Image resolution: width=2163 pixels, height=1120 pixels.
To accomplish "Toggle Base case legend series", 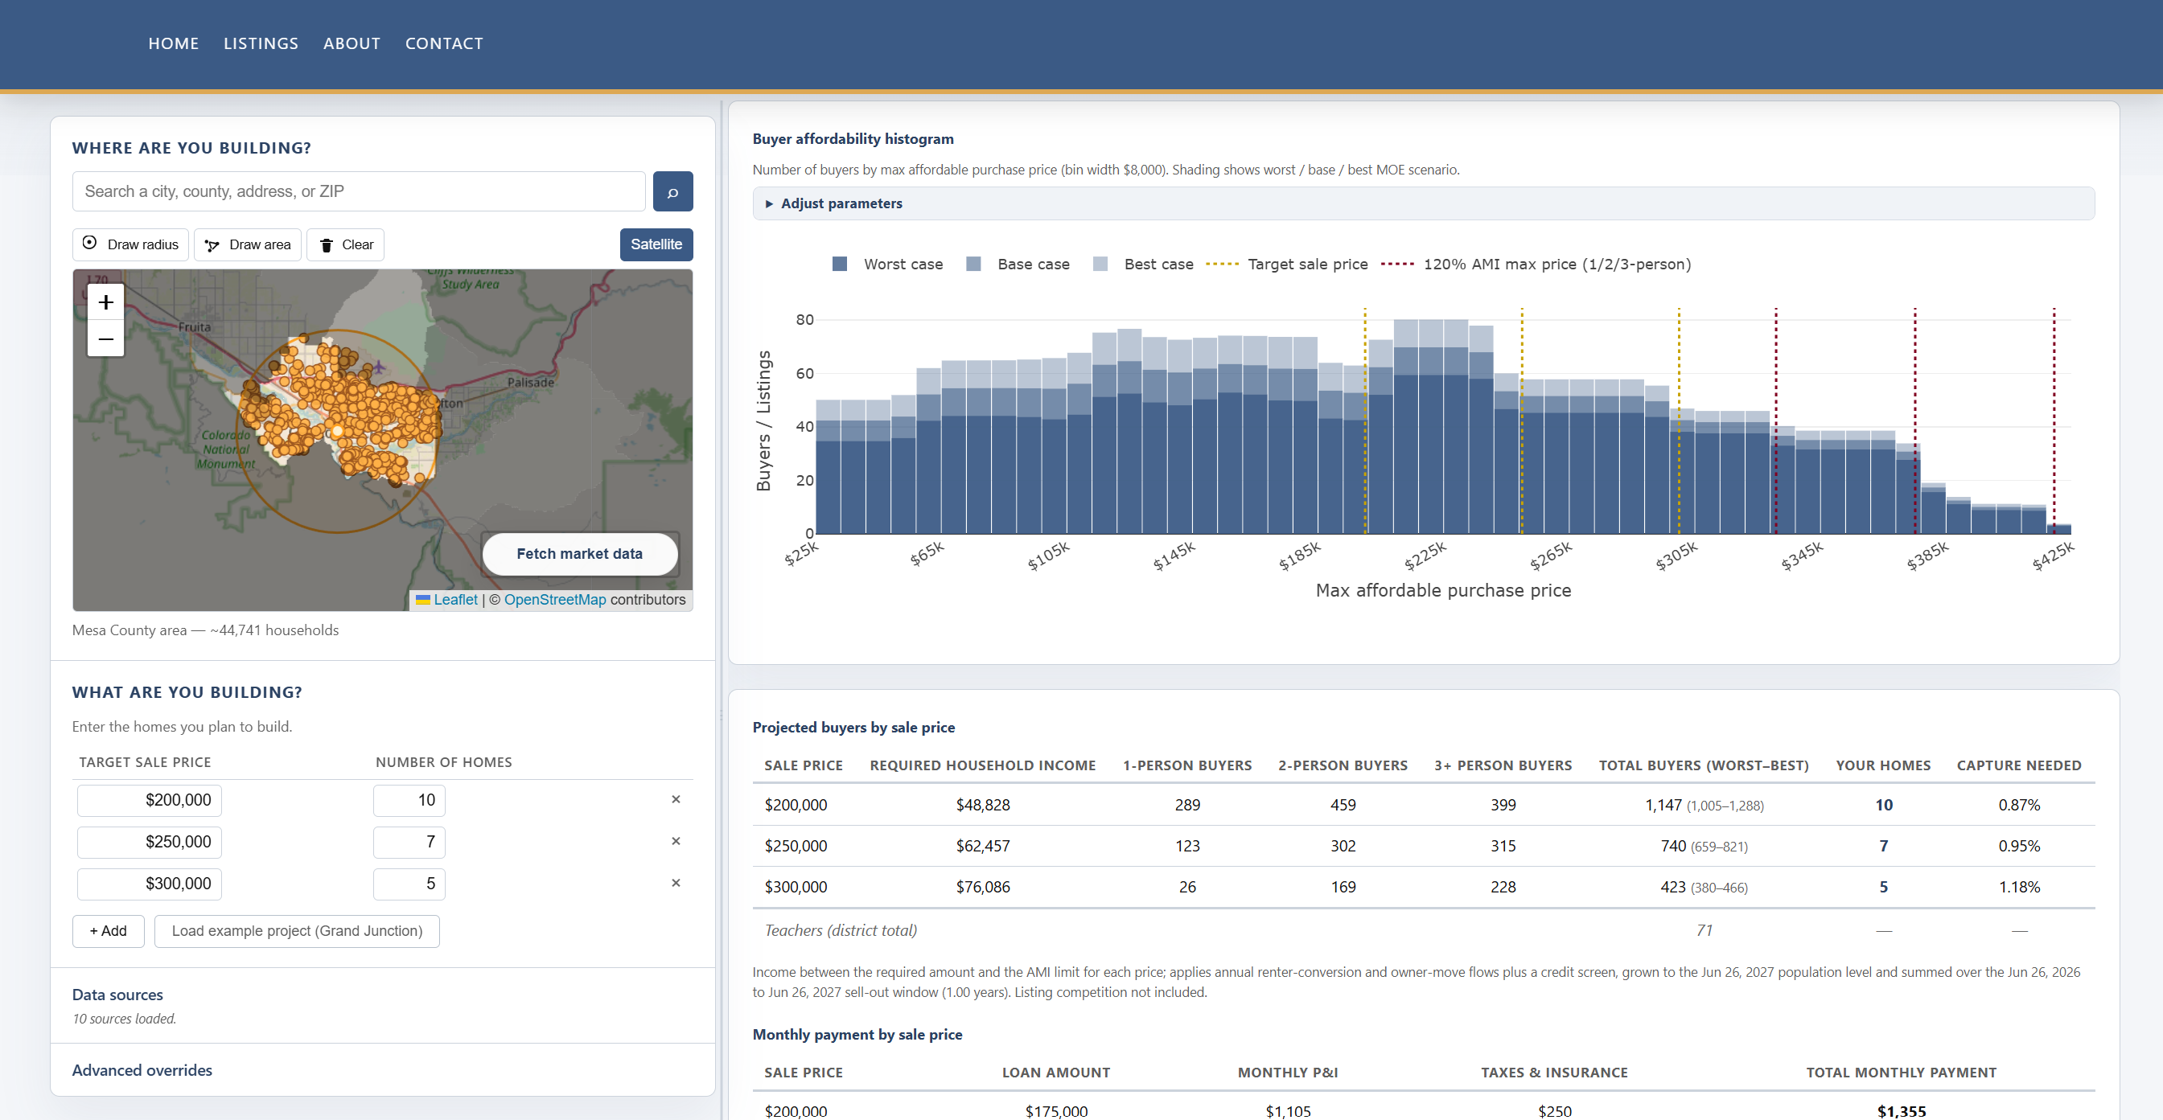I will [x=1018, y=265].
